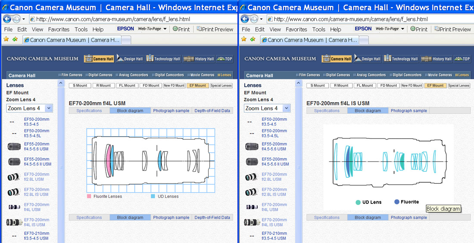474x243 pixels.
Task: Click the Back button in the right window
Action: pyautogui.click(x=245, y=19)
